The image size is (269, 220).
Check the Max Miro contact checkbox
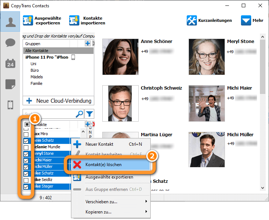click(x=26, y=134)
